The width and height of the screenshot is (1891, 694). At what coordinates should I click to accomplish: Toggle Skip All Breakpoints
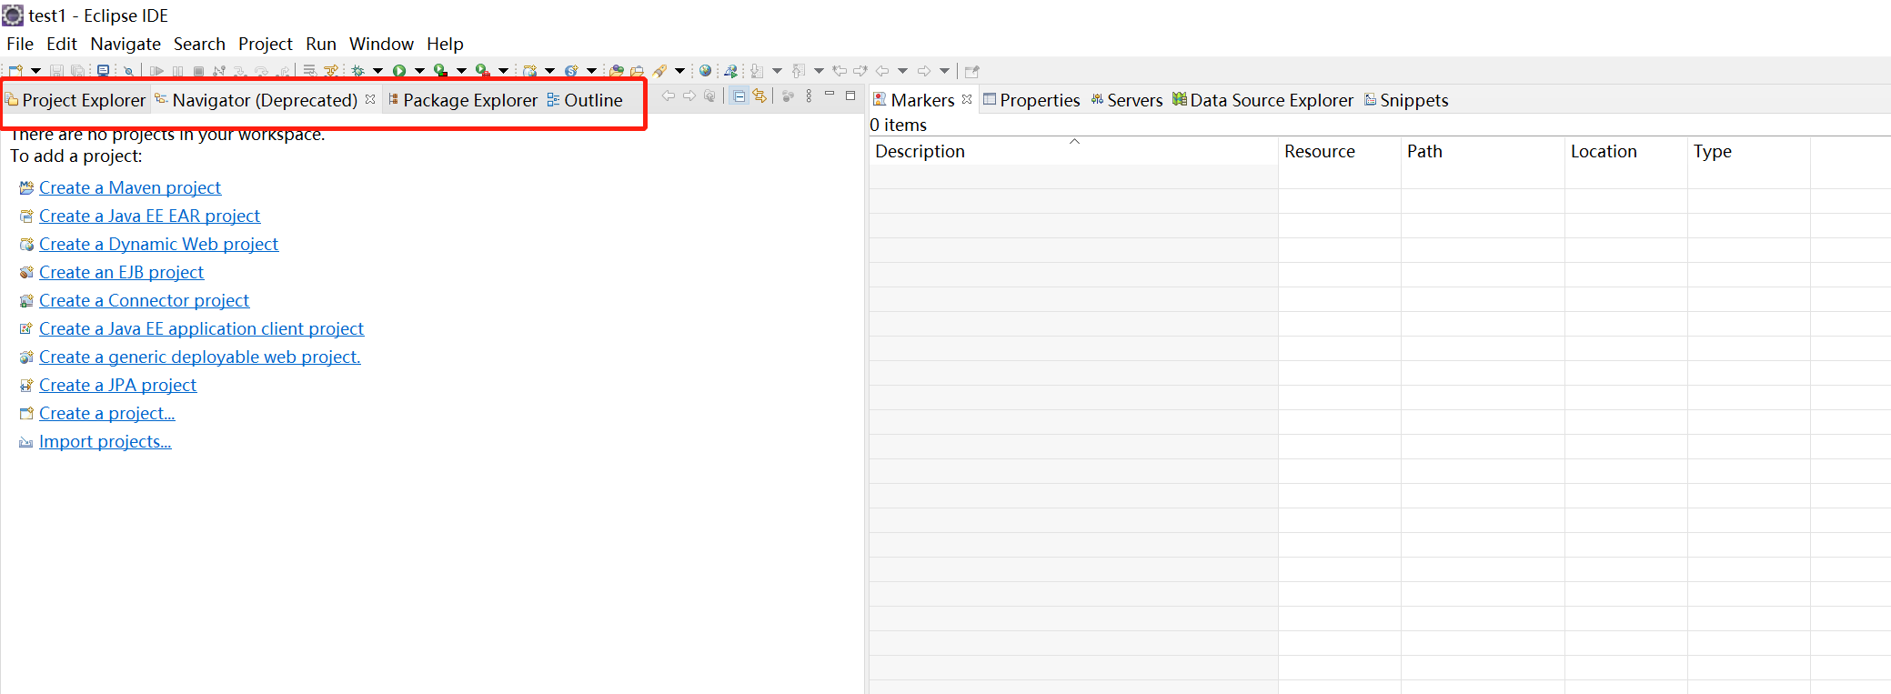(x=128, y=70)
